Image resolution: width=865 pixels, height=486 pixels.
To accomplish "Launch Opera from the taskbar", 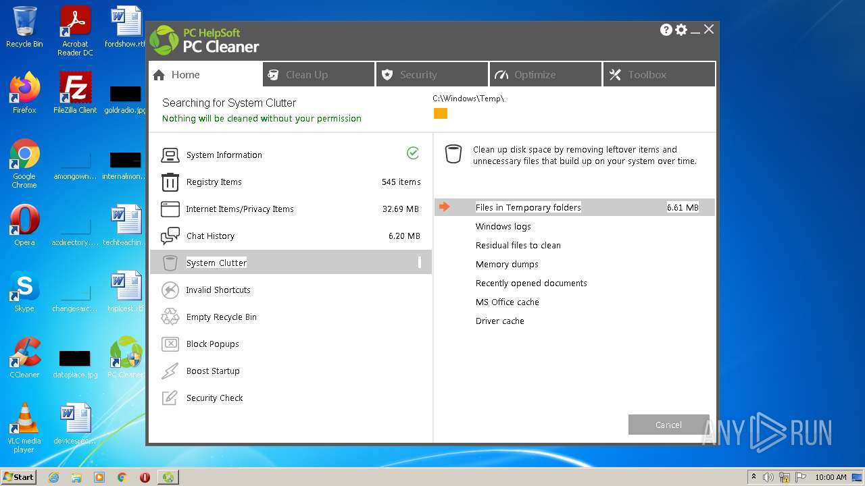I will [x=145, y=477].
